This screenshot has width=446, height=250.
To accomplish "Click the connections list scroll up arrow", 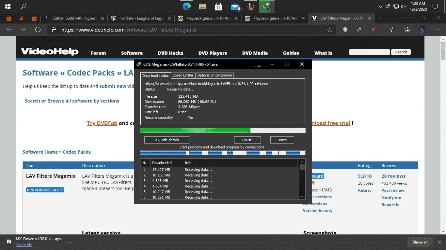I will pyautogui.click(x=302, y=161).
